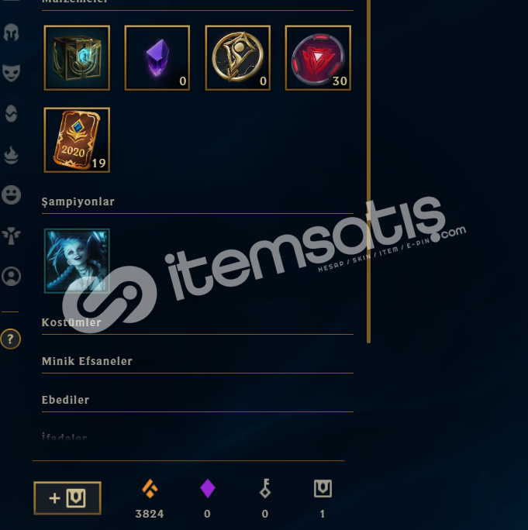The width and height of the screenshot is (528, 530).
Task: Select the emotes smiley sidebar icon
Action: coord(11,194)
